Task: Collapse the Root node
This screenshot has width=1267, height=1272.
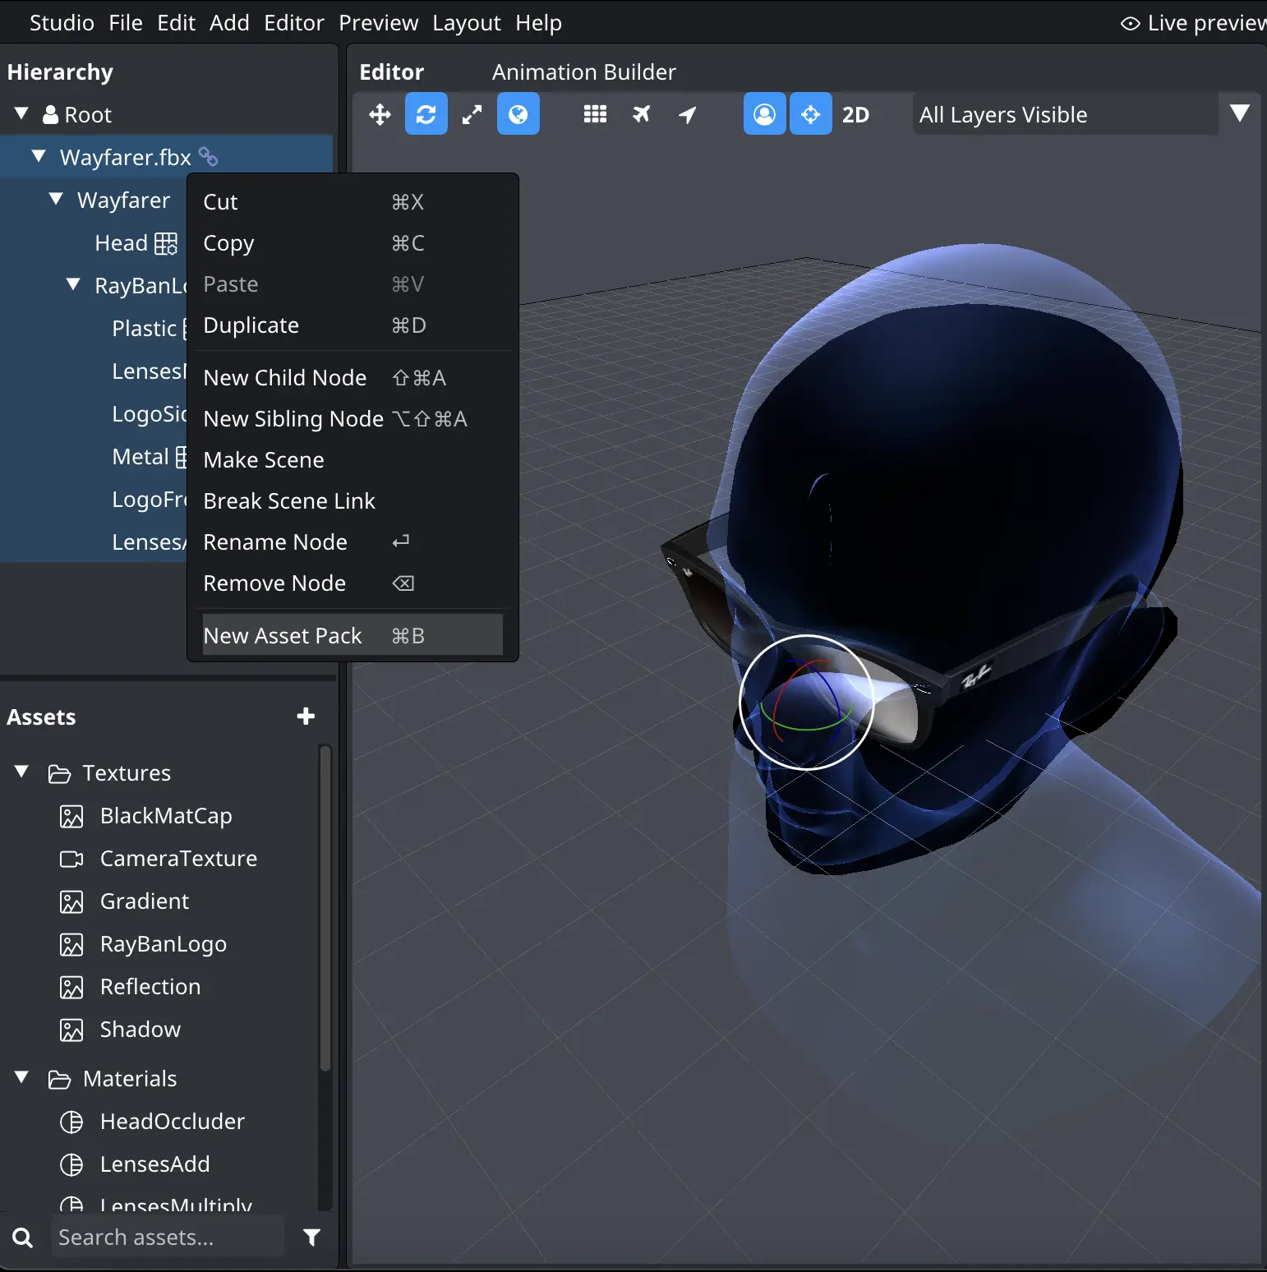Action: [x=21, y=113]
